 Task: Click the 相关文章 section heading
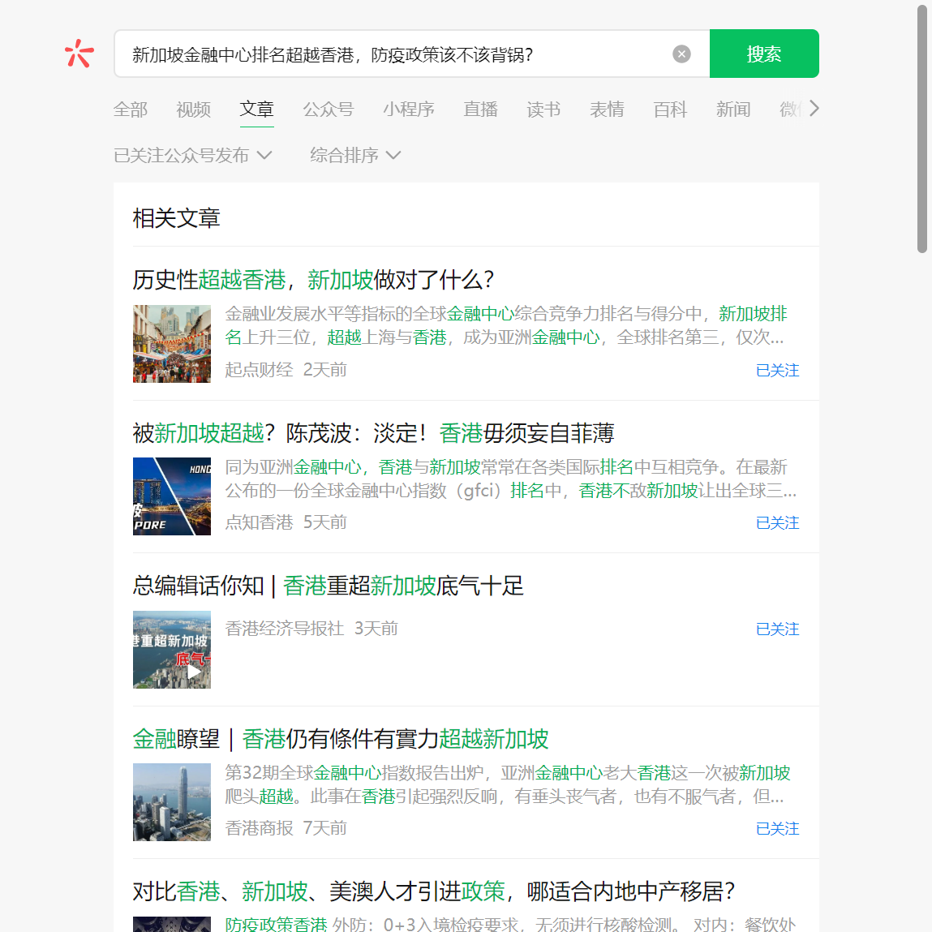pos(177,218)
